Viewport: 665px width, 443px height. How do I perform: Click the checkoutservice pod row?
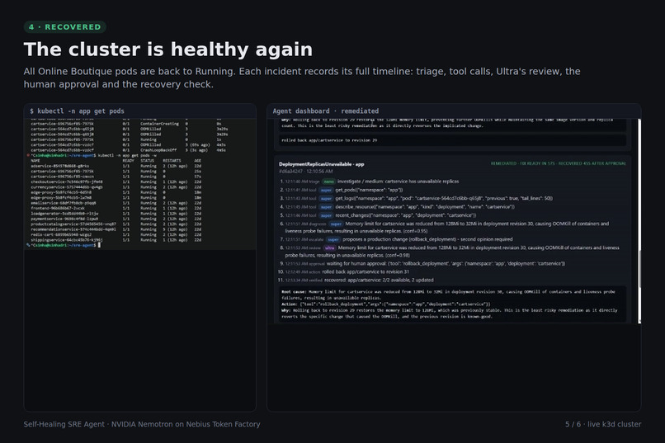pos(116,181)
